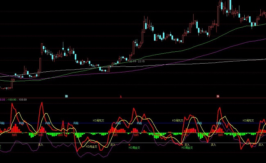The width and height of the screenshot is (266, 163).
Task: Click the second green KD周金叉 label
Action: (188, 148)
